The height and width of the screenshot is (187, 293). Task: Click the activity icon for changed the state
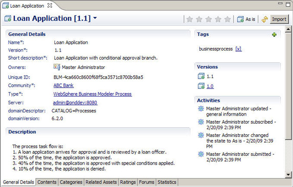pyautogui.click(x=201, y=135)
